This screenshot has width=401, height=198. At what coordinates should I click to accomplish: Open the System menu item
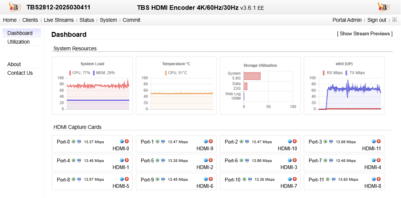pos(108,20)
